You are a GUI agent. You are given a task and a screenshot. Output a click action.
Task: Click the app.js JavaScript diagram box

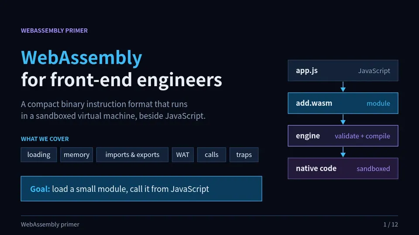[343, 70]
